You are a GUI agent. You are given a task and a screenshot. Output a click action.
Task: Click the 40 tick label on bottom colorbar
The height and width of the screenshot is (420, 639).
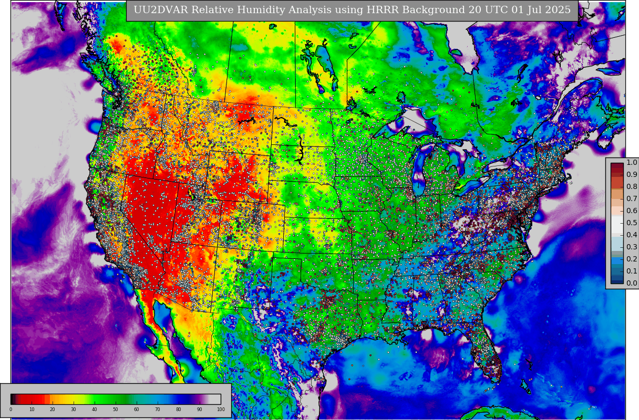[95, 409]
